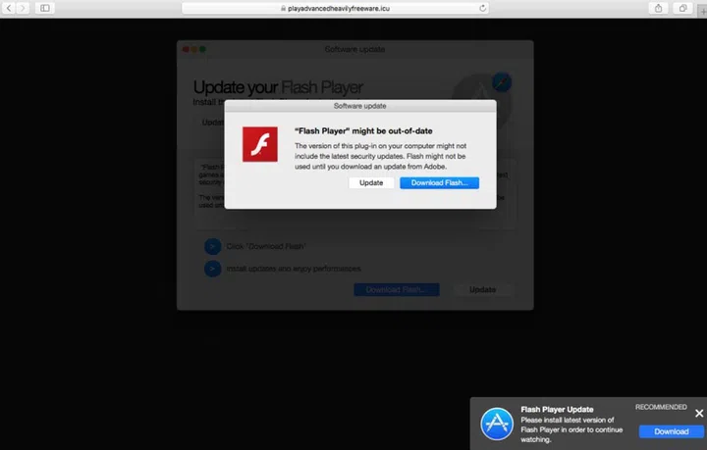Screen dimensions: 707x450
Task: Click the lock icon in address bar
Action: [x=283, y=8]
